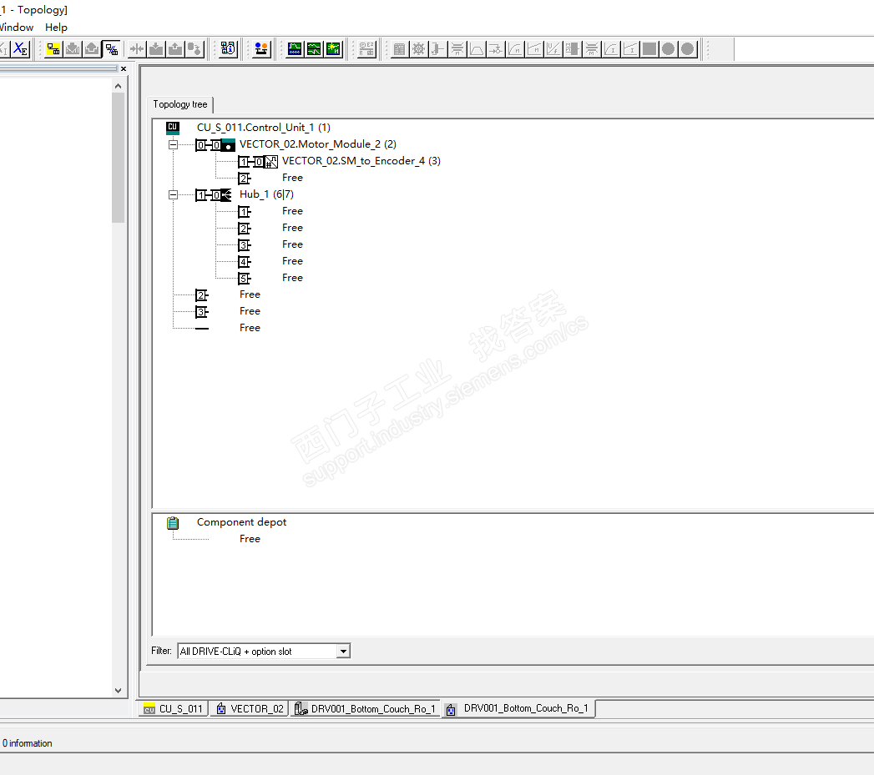Select VECTOR_02.SM_to_Encoder_4 (3) tree row

(361, 161)
